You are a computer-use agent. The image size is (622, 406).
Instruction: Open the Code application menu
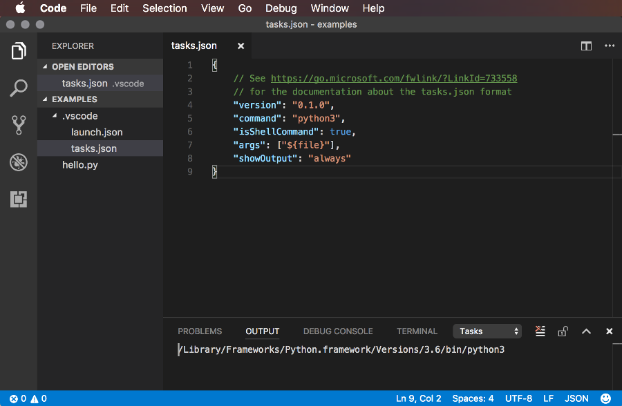53,8
